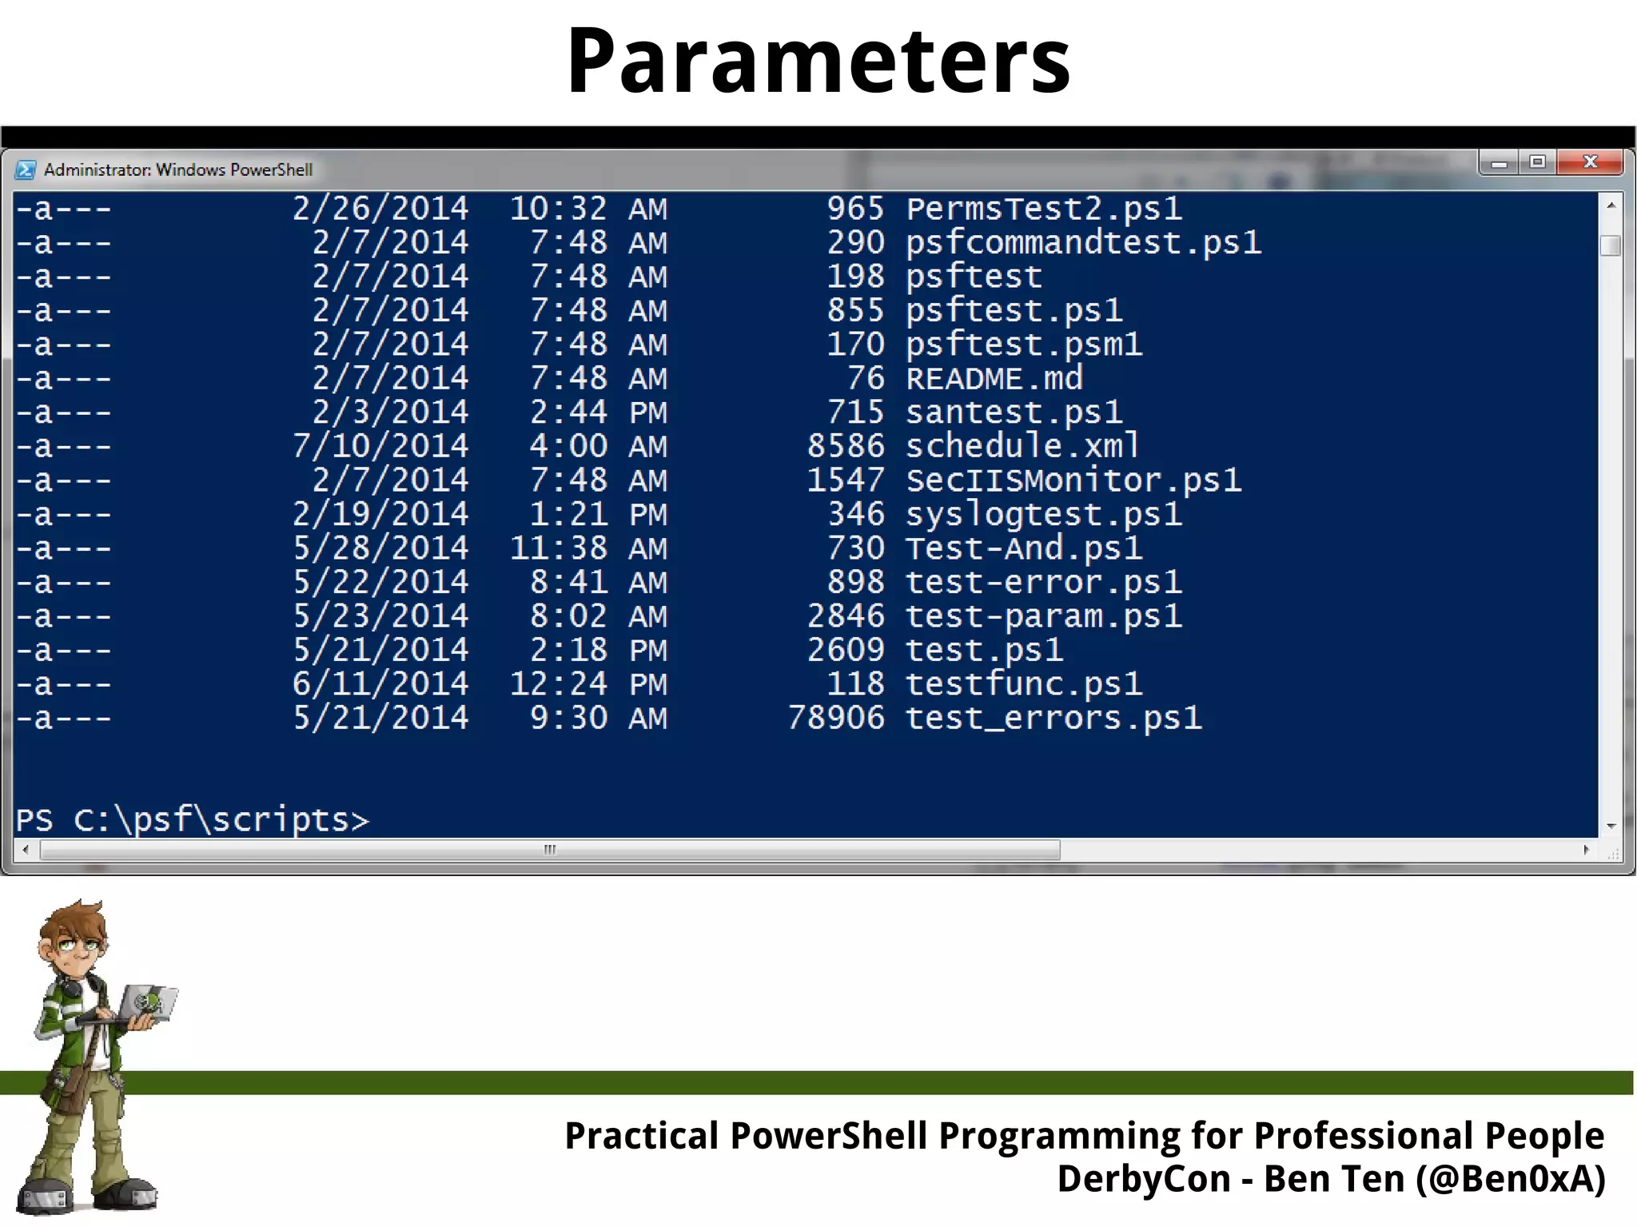Screen dimensions: 1637x1227
Task: Select the SecIISMonitor.ps1 file name
Action: click(x=1073, y=480)
